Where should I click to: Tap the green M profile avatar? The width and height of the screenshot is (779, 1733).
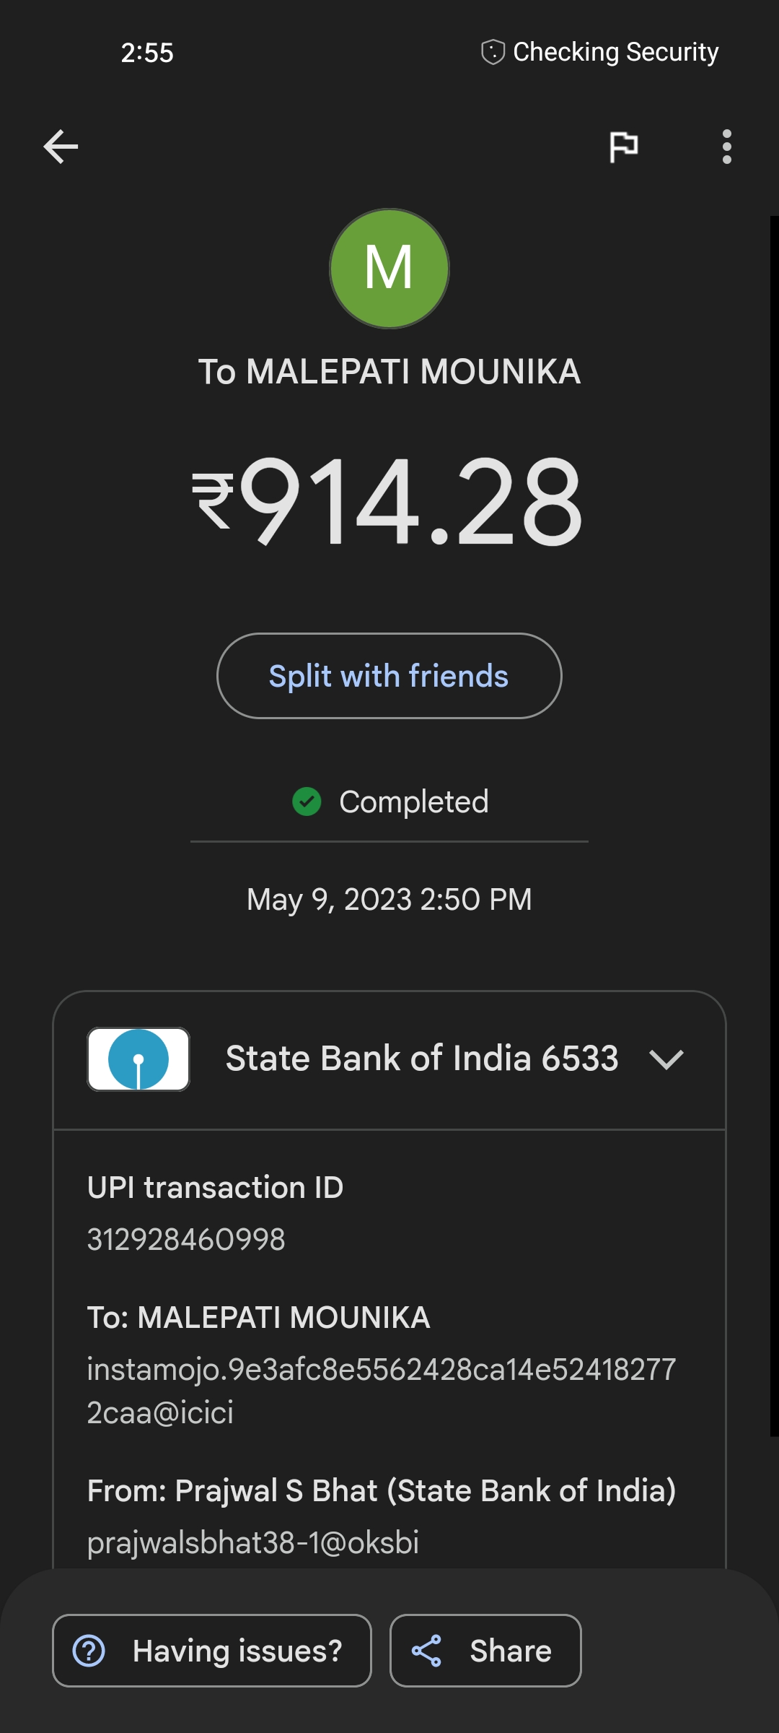click(389, 269)
